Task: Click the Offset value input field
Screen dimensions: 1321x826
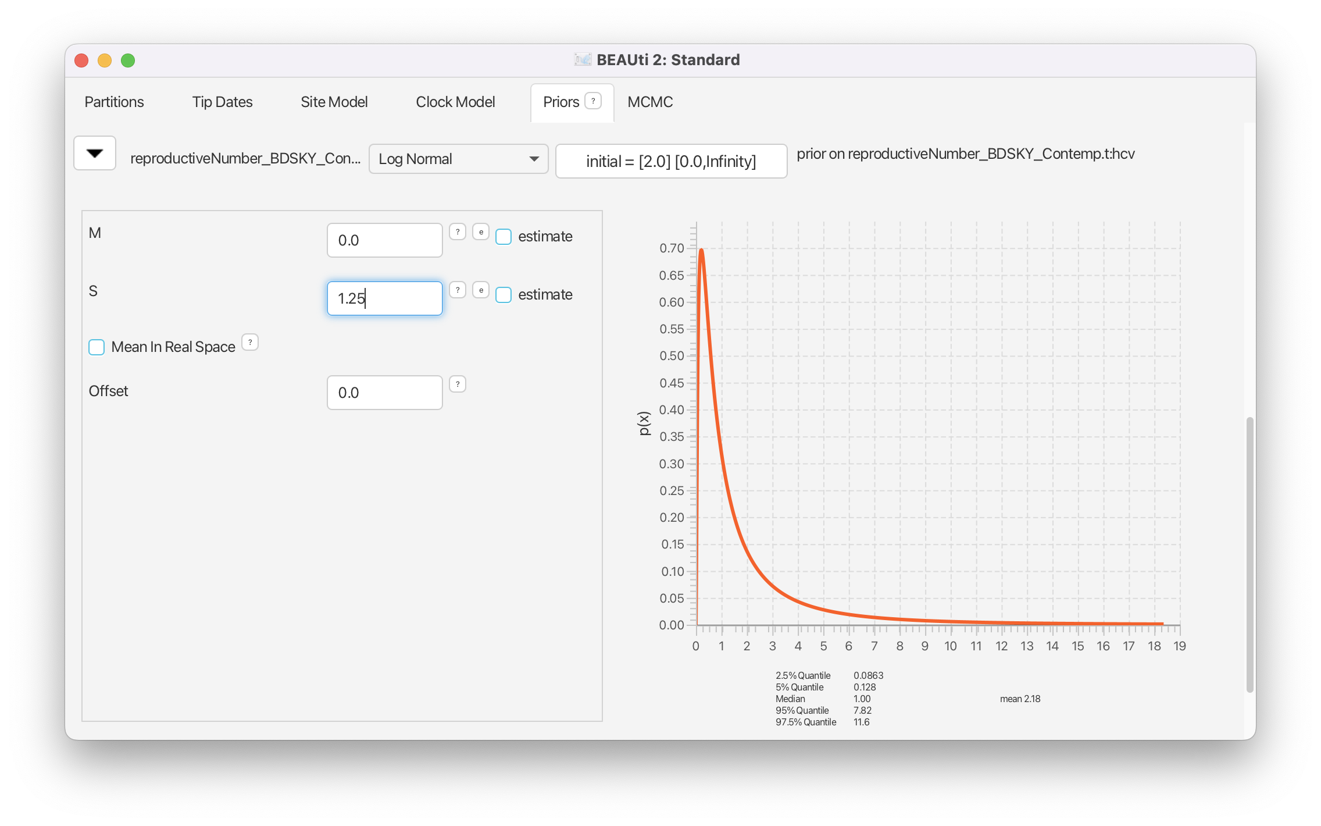Action: [384, 393]
